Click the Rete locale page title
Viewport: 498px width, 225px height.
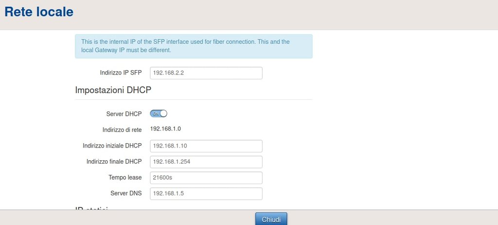coord(39,12)
